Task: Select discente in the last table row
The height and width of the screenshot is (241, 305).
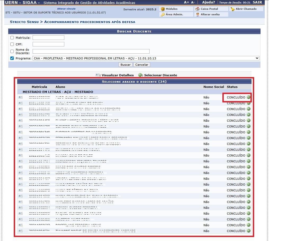Action: pos(249,231)
